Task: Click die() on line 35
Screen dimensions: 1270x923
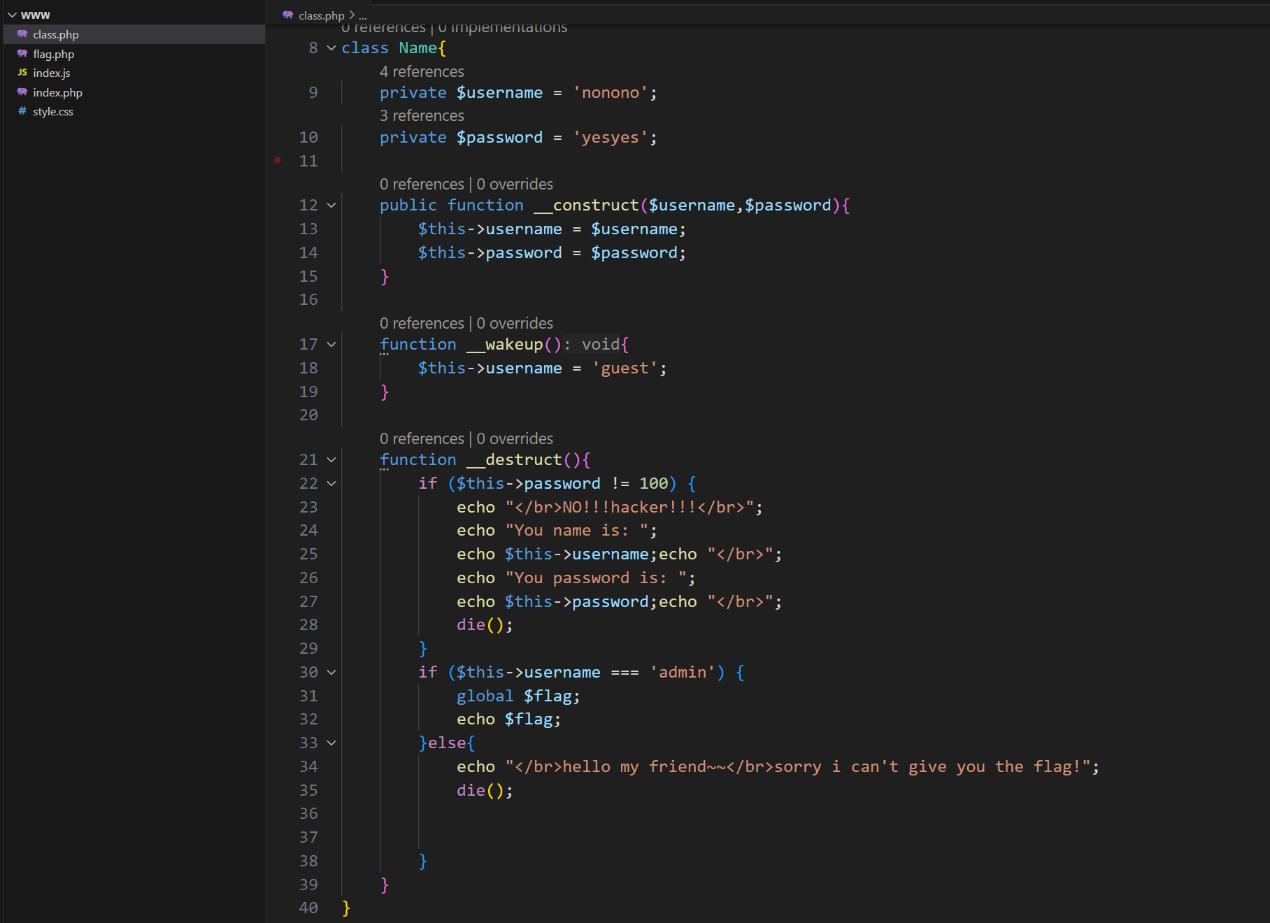Action: tap(485, 790)
